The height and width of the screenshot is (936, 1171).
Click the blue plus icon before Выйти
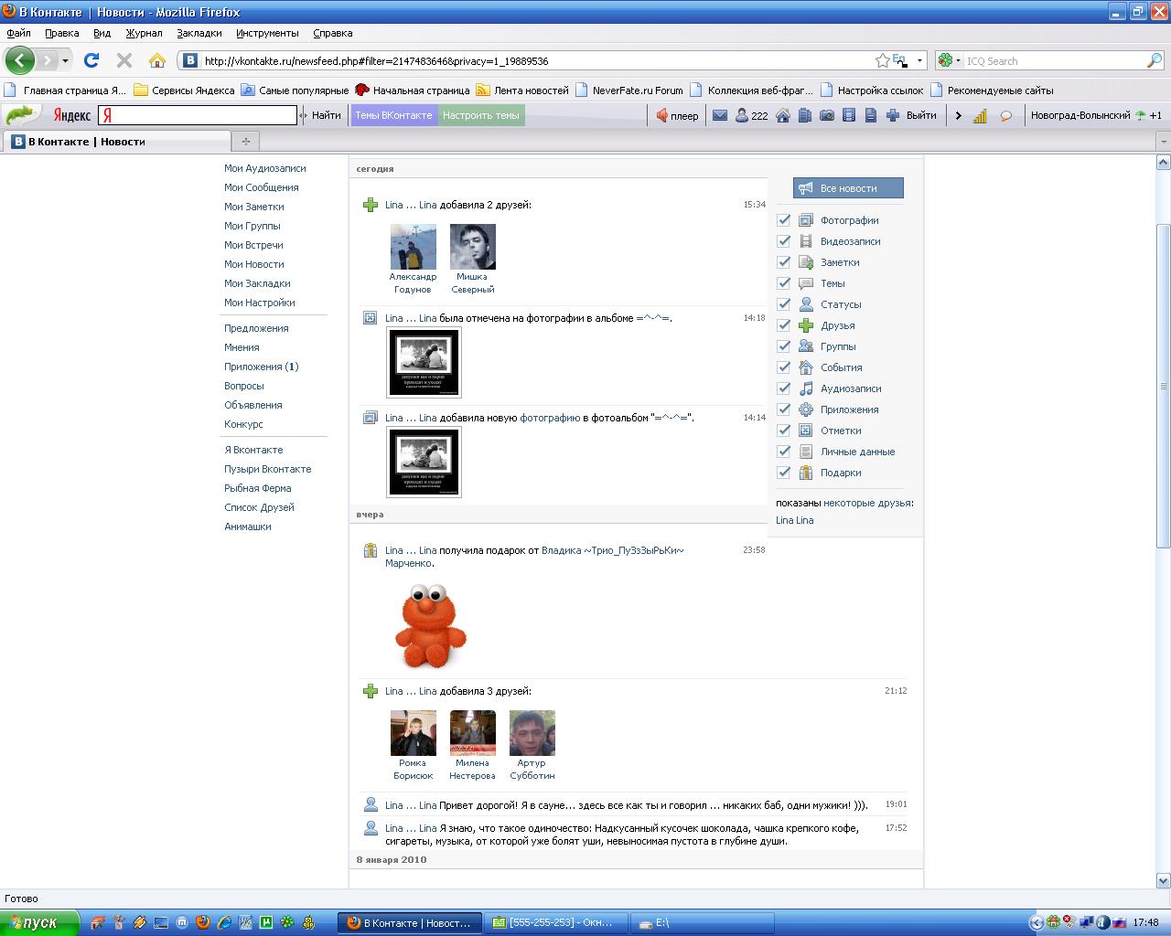pos(893,115)
